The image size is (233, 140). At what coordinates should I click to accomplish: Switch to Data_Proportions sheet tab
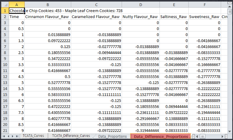pos(112,137)
